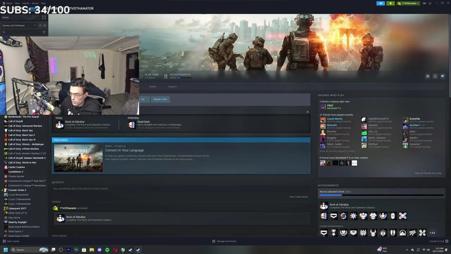Expand +33 more locked achievements

coord(432,233)
